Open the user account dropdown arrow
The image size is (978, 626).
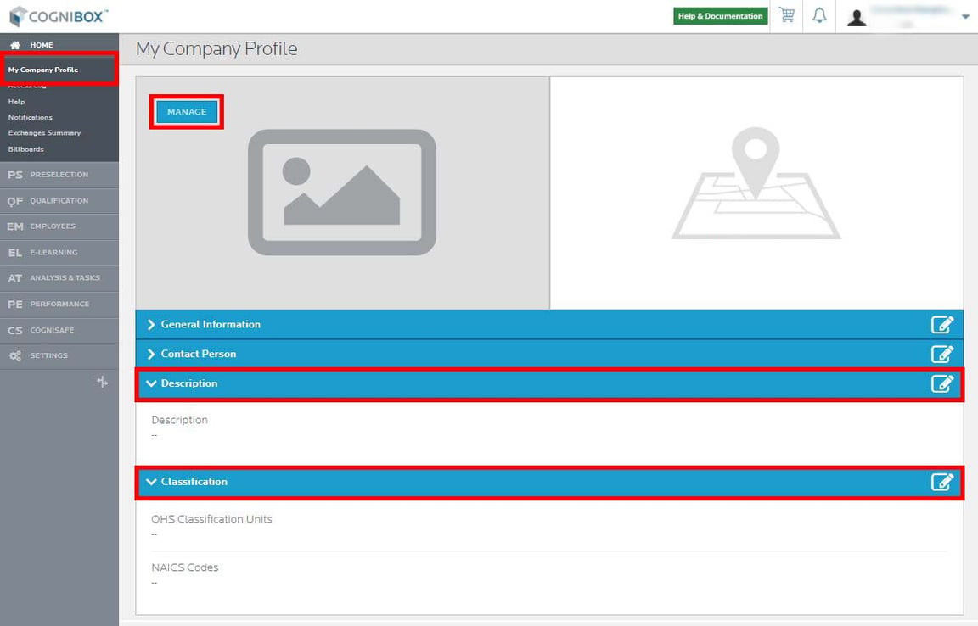(965, 17)
